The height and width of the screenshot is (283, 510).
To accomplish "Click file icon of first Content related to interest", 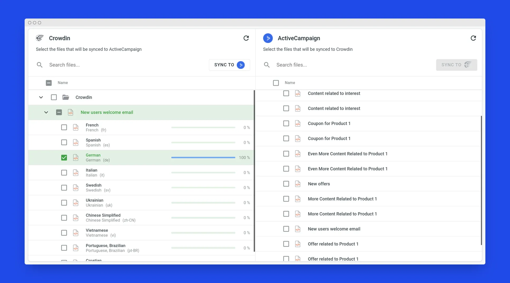I will pyautogui.click(x=298, y=93).
